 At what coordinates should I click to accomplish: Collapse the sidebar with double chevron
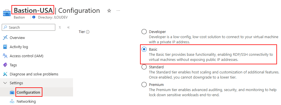[68, 27]
